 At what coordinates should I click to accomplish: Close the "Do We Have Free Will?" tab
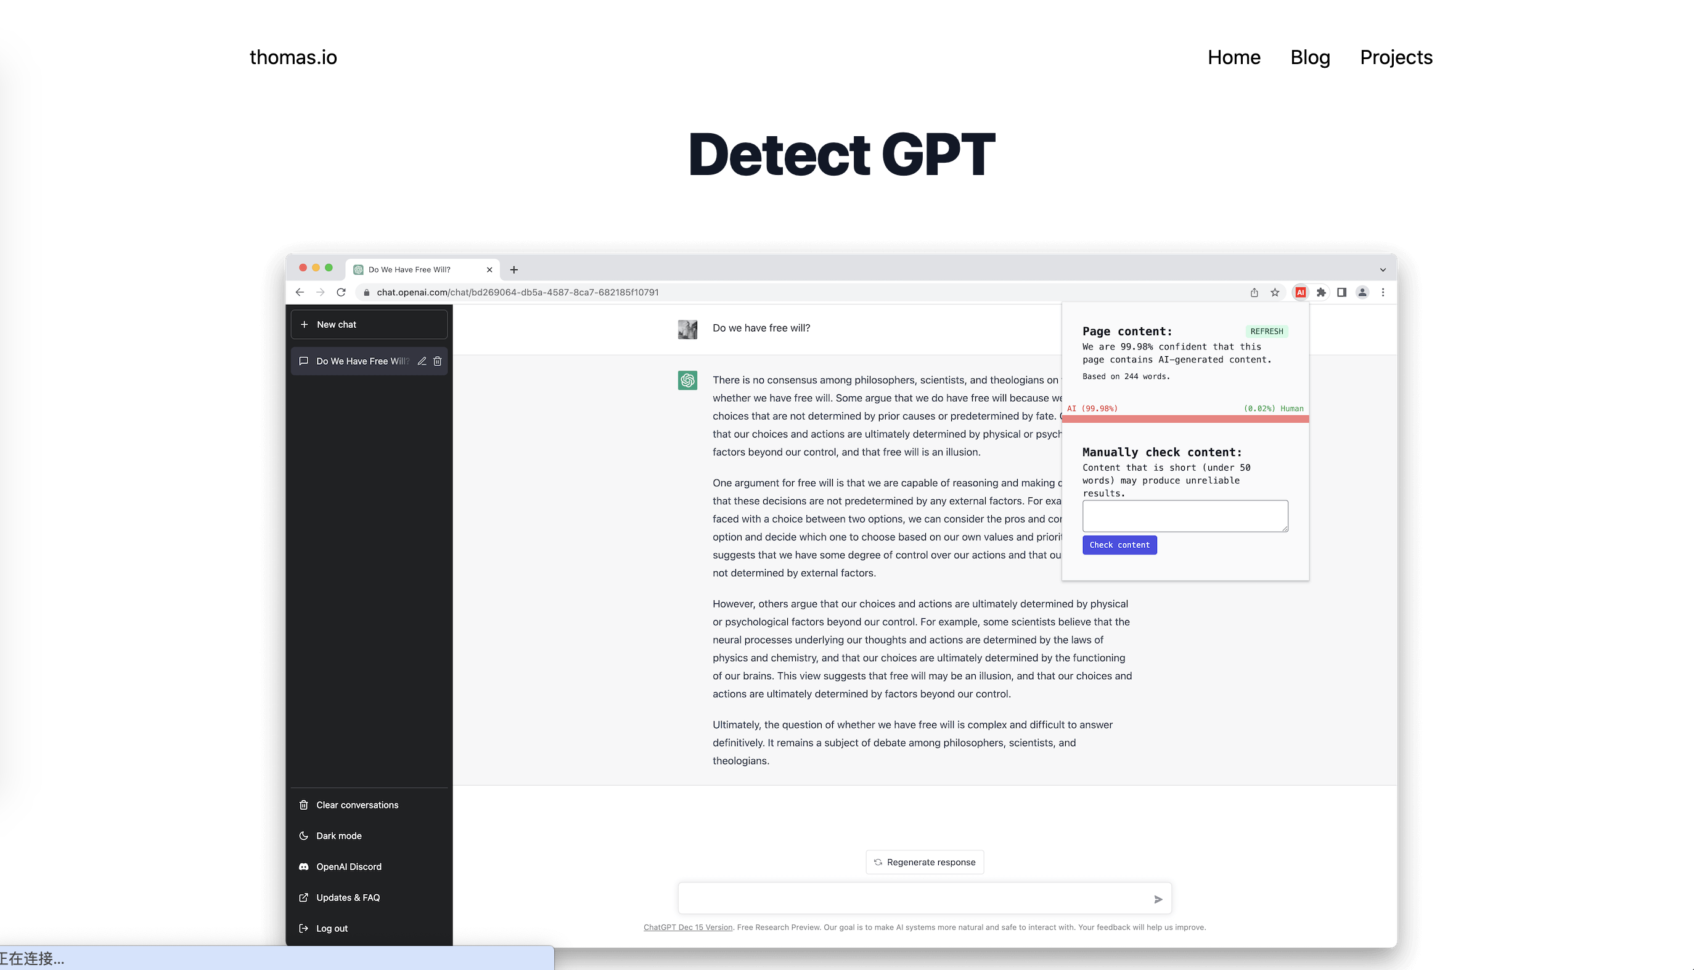click(489, 270)
